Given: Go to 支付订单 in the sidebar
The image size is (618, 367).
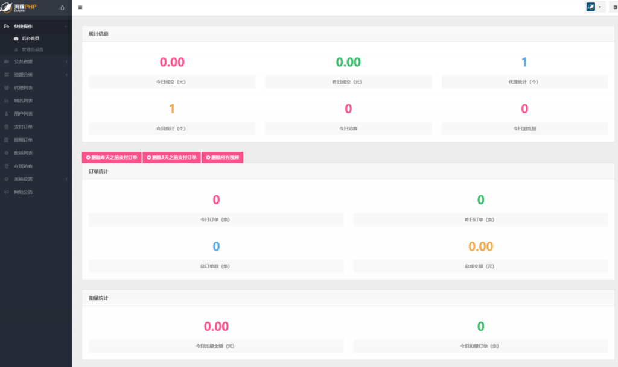Looking at the screenshot, I should coord(24,127).
